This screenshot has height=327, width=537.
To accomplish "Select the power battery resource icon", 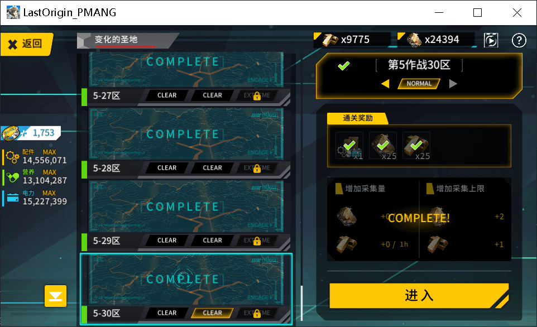I will [13, 198].
